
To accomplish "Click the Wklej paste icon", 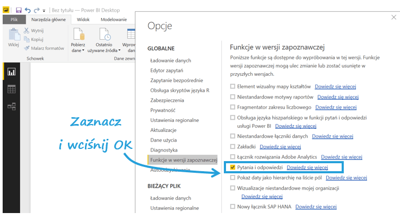I will [13, 36].
